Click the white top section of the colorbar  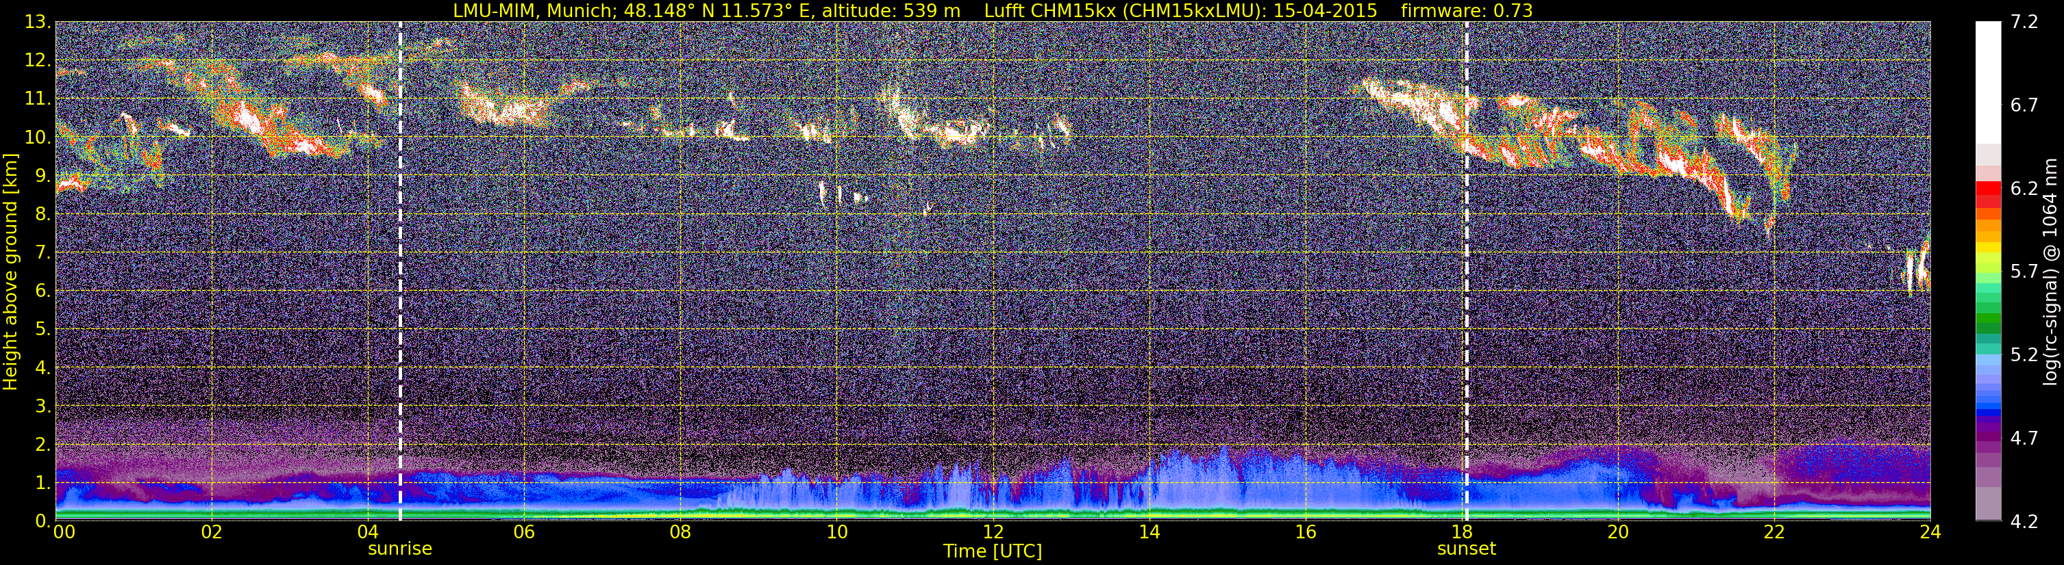1988,83
